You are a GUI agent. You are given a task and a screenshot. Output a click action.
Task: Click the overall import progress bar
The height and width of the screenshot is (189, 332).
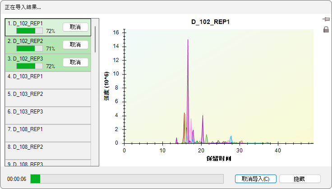coord(127,179)
